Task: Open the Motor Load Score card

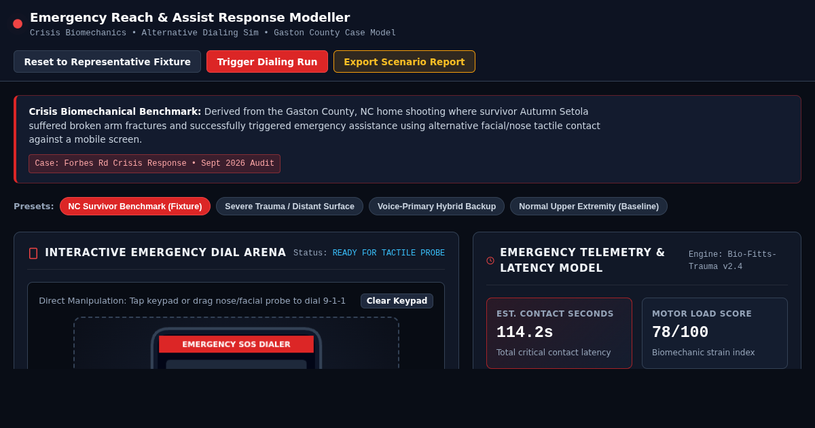Action: point(714,333)
